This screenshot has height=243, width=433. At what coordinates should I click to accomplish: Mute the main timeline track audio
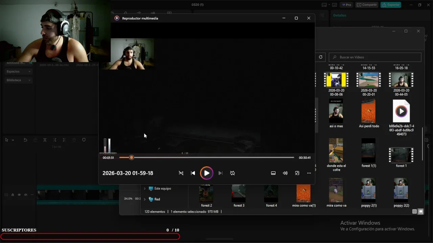25,195
